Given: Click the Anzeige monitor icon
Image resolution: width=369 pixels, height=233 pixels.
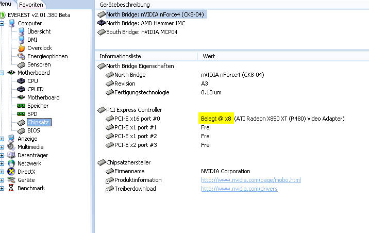Looking at the screenshot, I should point(11,139).
